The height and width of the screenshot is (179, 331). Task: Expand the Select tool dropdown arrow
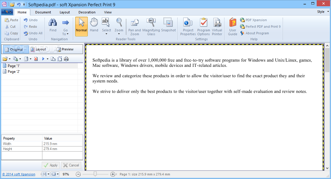106,34
